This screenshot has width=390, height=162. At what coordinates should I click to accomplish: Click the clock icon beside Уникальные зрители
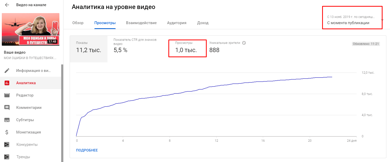[x=244, y=43]
